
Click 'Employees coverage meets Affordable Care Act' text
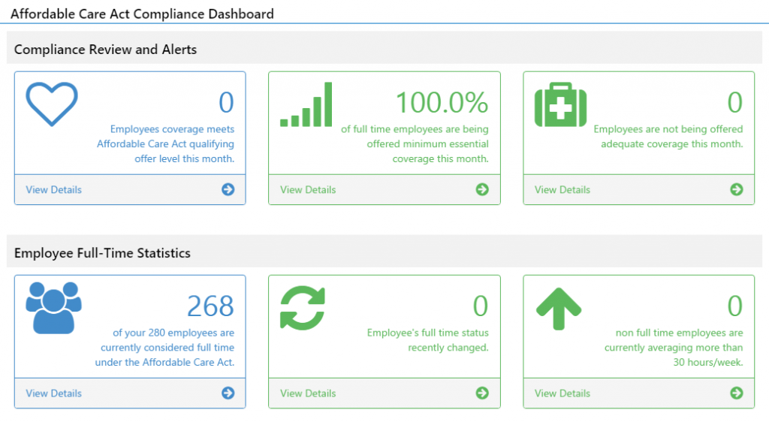pos(165,143)
